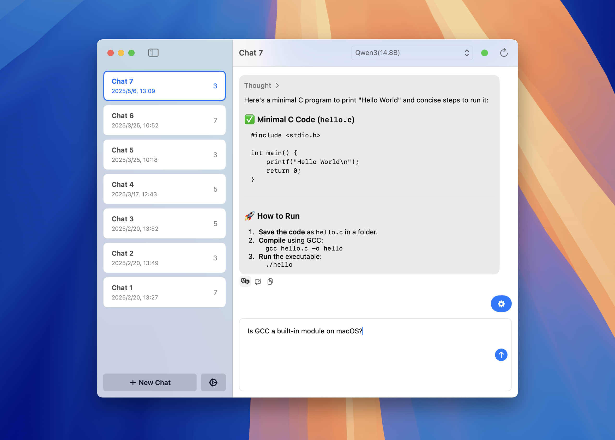Click the model selector up-down arrows
Viewport: 615px width, 440px height.
[467, 53]
